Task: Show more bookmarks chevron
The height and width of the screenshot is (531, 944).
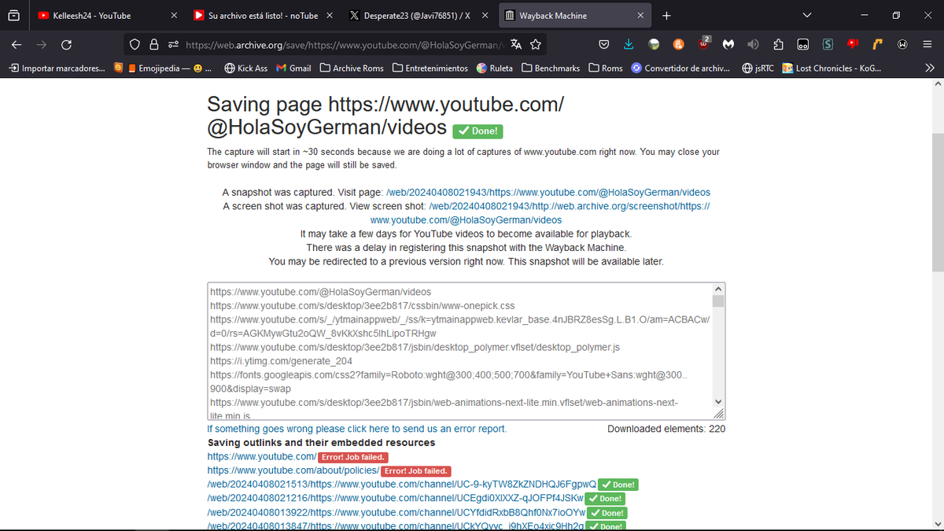Action: point(929,68)
